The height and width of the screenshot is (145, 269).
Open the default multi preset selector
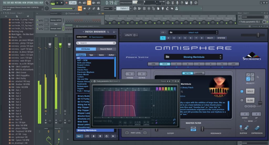(193, 32)
